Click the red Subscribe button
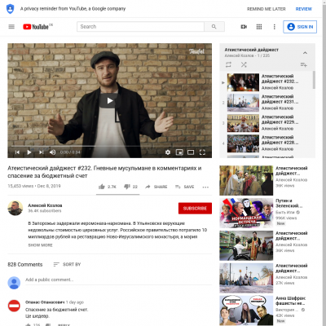This screenshot has width=326, height=326. [x=195, y=209]
